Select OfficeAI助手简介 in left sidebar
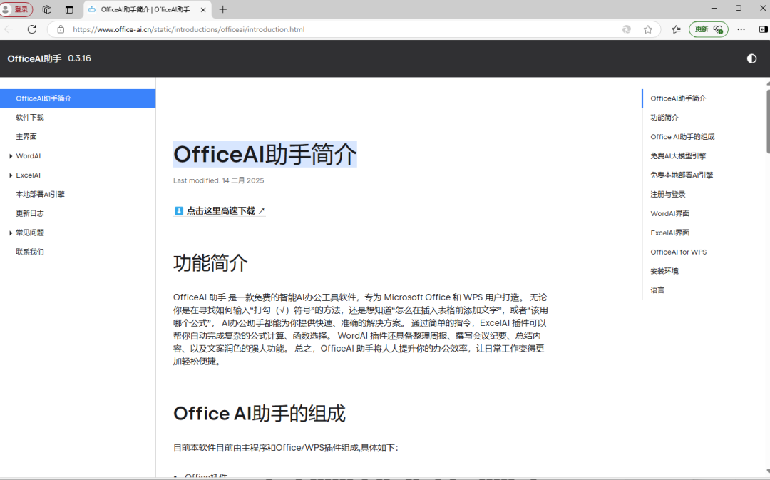The height and width of the screenshot is (480, 770). (78, 98)
